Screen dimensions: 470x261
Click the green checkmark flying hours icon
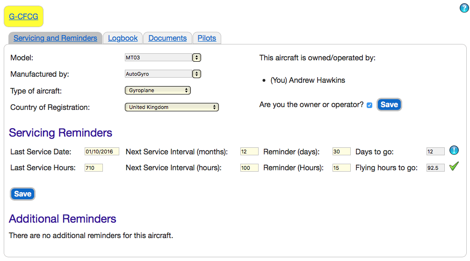point(454,166)
